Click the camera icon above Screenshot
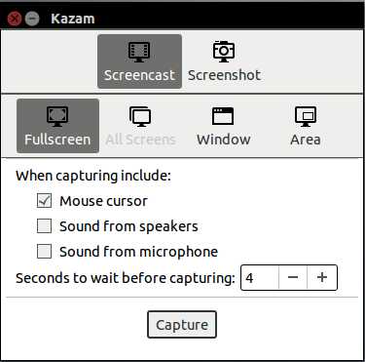Viewport: 365px width, 362px height. [x=224, y=52]
